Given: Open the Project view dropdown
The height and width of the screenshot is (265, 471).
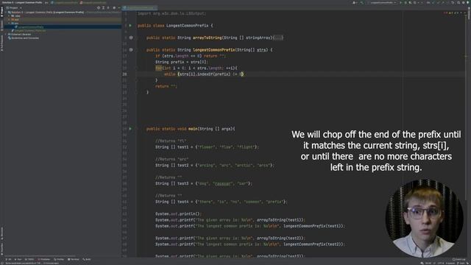Looking at the screenshot, I should click(14, 7).
